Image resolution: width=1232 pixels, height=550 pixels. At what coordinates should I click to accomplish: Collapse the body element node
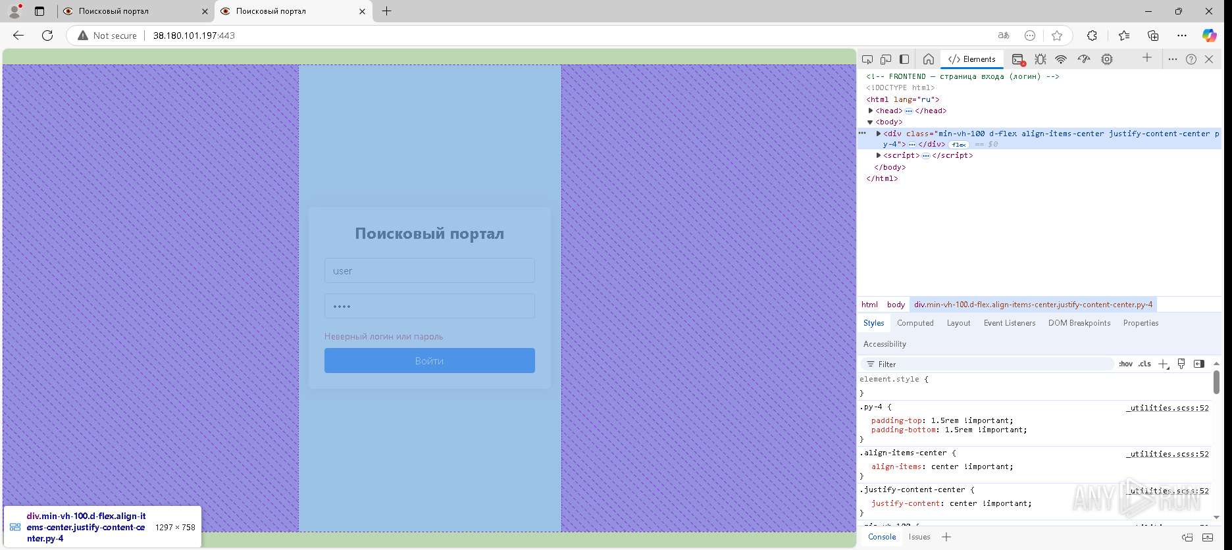[870, 122]
